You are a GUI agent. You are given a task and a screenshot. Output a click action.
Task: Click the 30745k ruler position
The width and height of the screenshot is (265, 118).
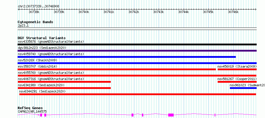[208, 12]
